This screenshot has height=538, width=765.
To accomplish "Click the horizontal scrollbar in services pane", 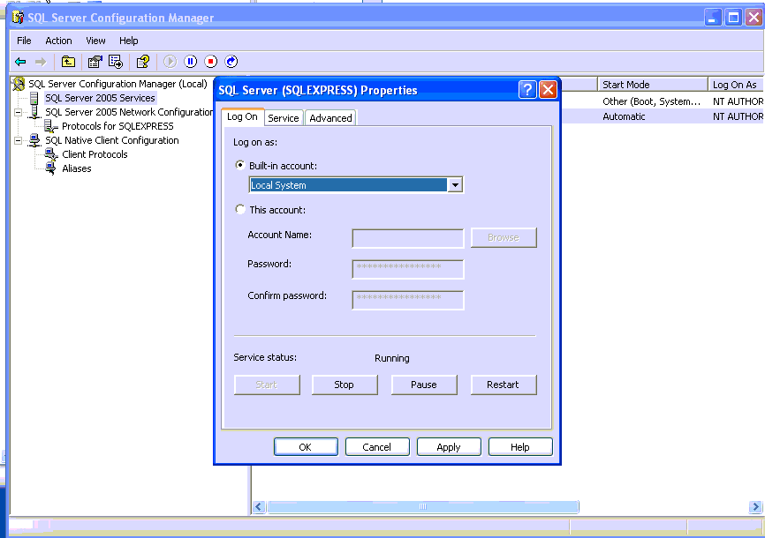I will point(422,507).
